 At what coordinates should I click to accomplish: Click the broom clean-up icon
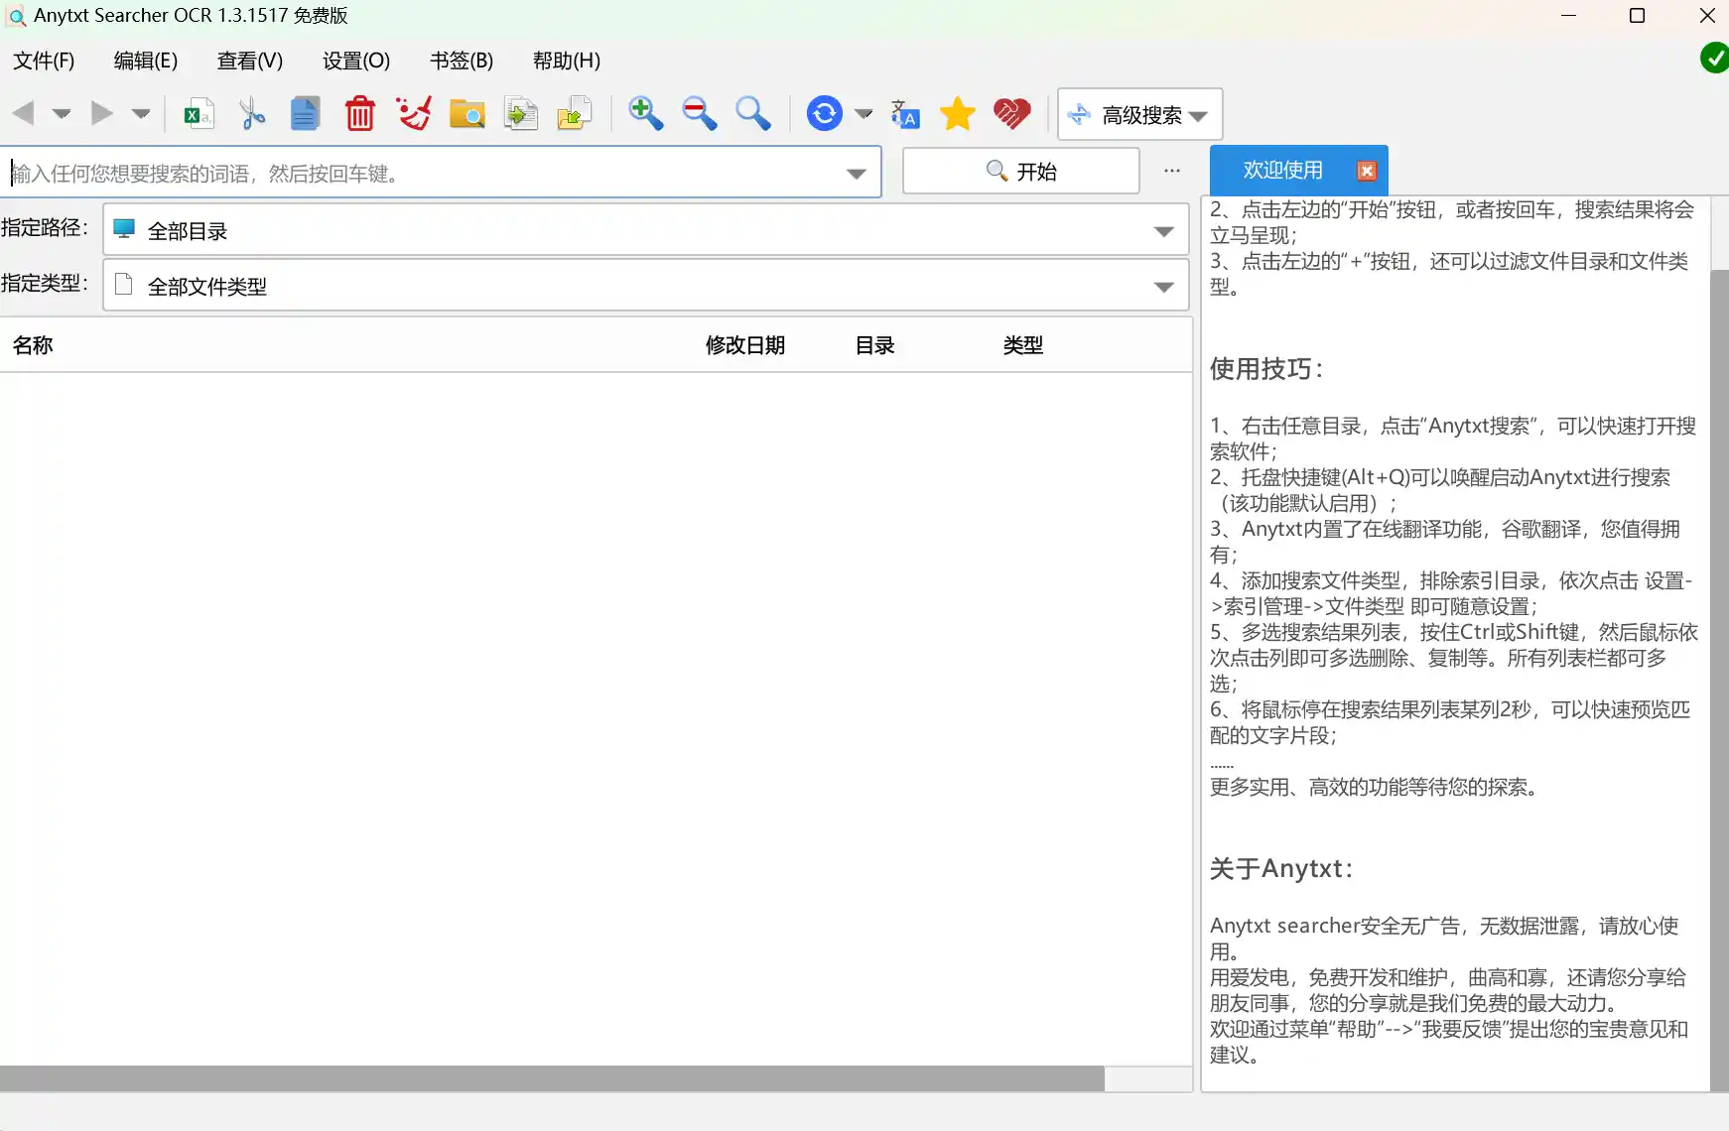[x=413, y=114]
